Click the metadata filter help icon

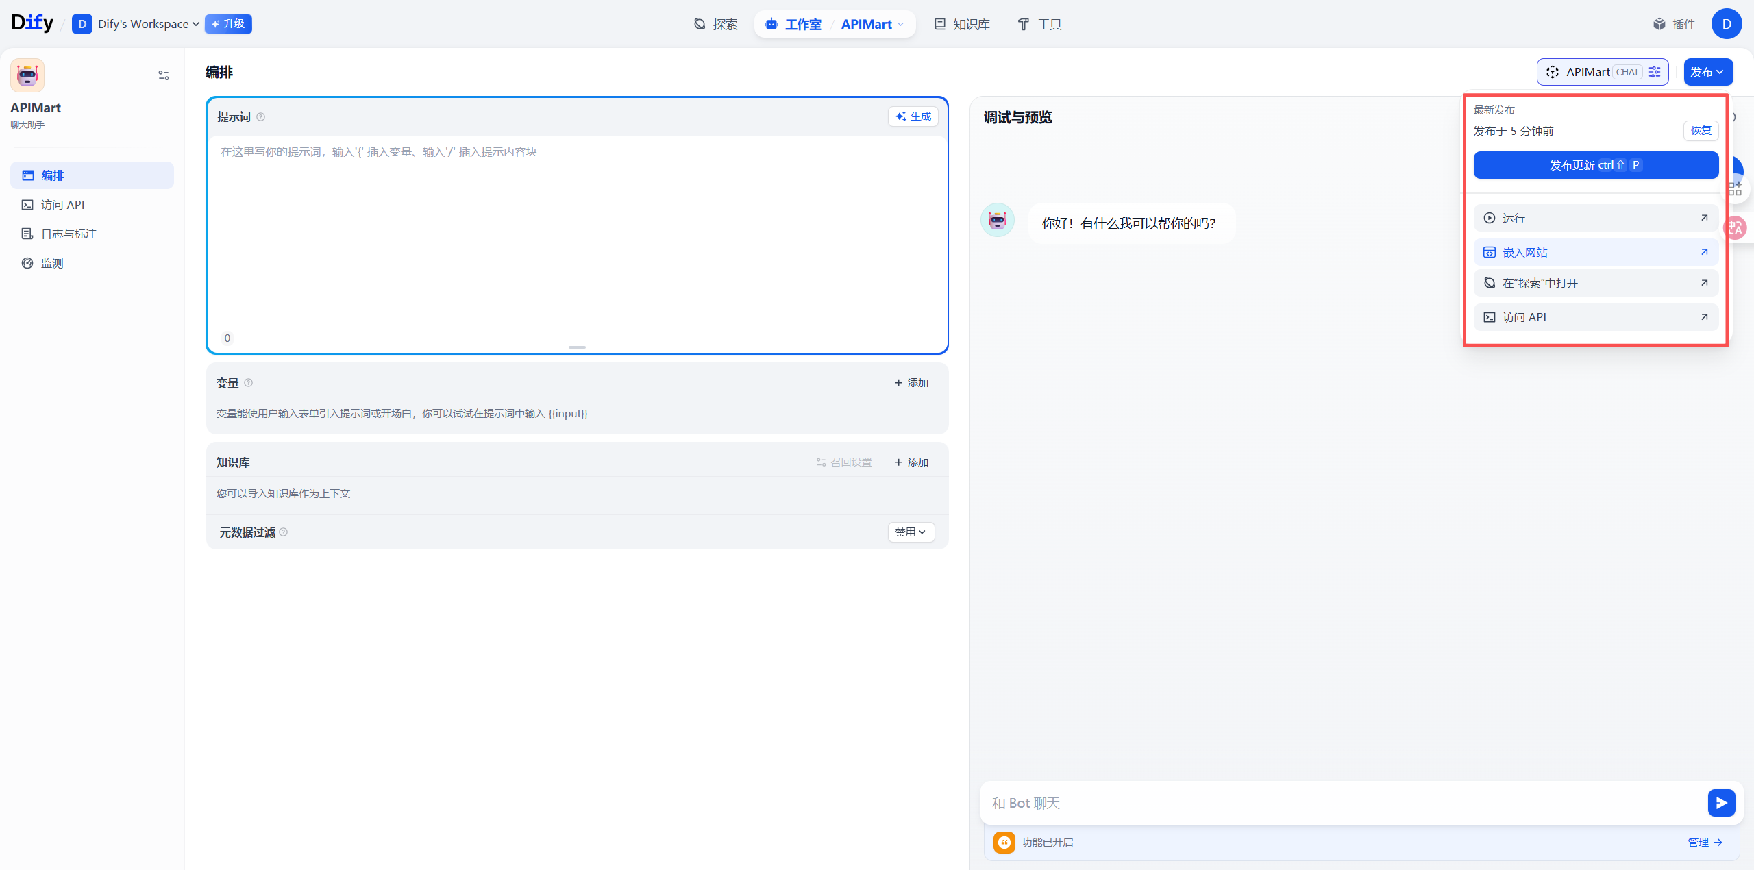[284, 532]
